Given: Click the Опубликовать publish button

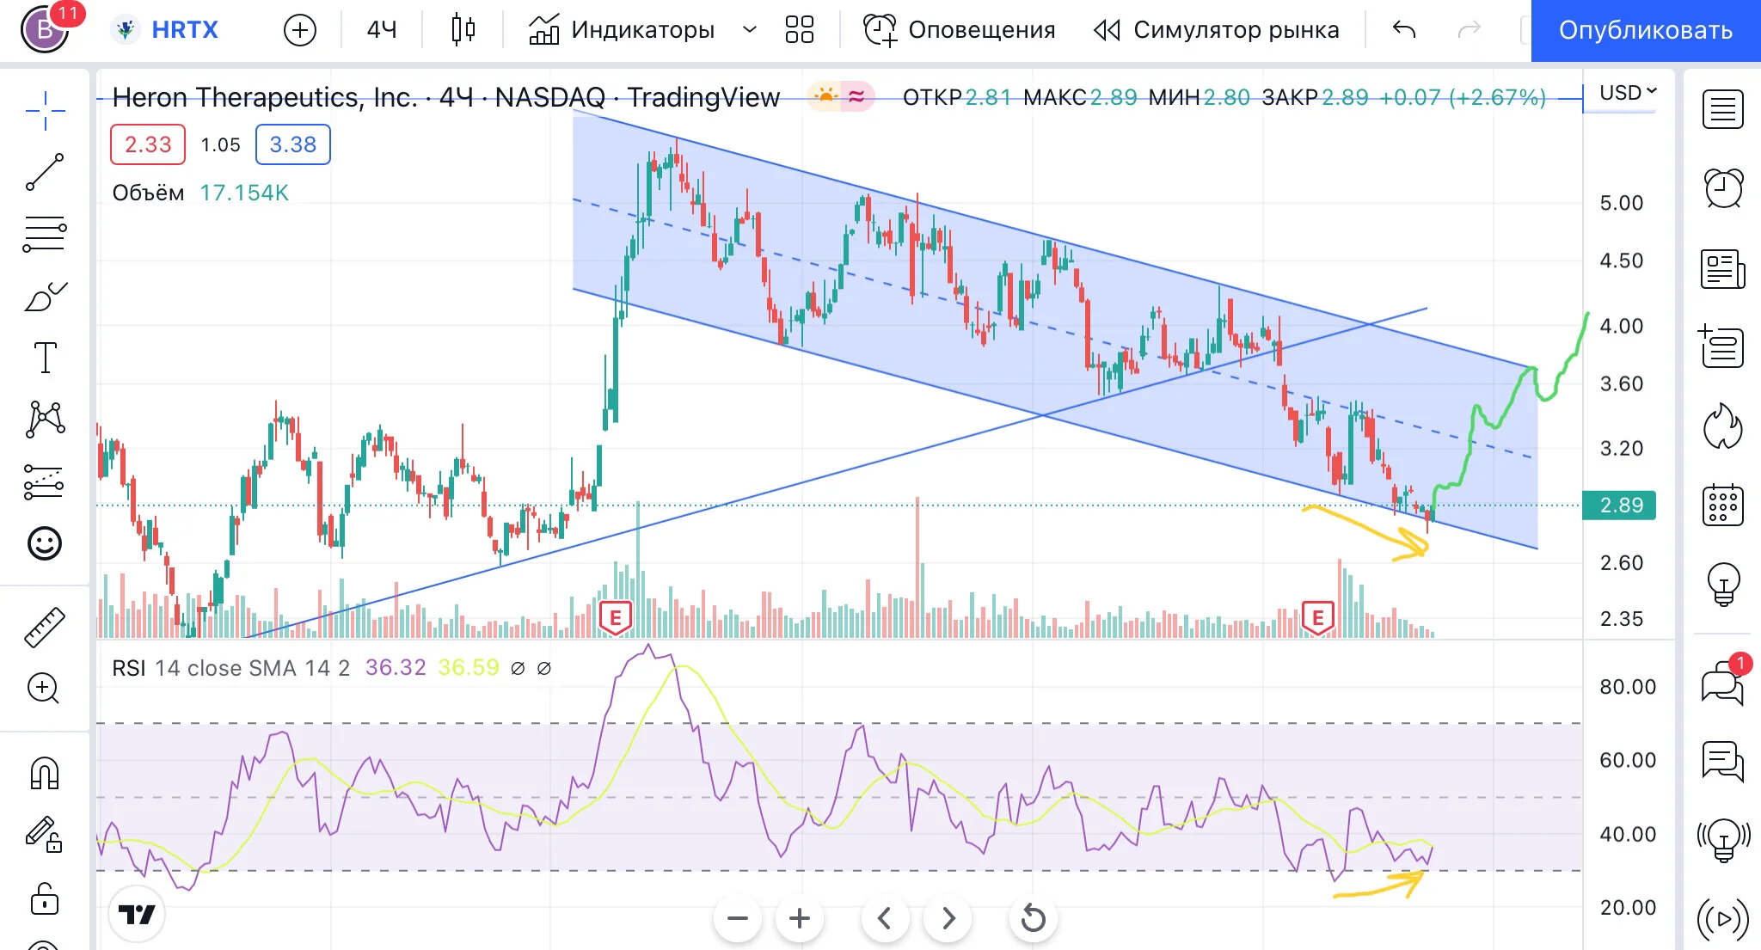Looking at the screenshot, I should click(1646, 31).
